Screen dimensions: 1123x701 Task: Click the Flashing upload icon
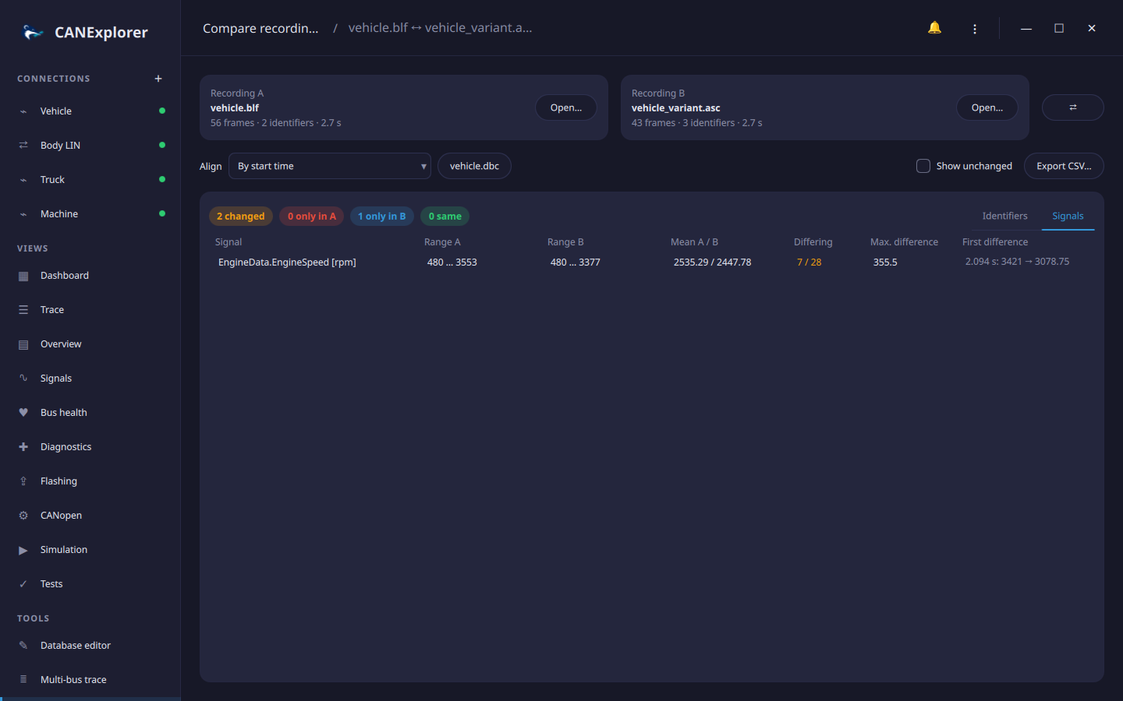point(23,481)
